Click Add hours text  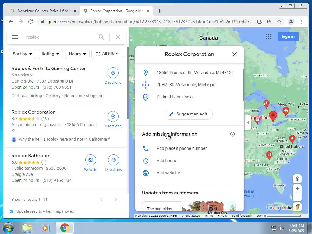coord(166,161)
